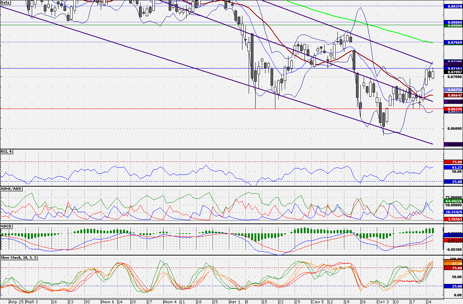Select the ADMI/ADX indicator label
This screenshot has height=304, width=463.
pos(11,188)
